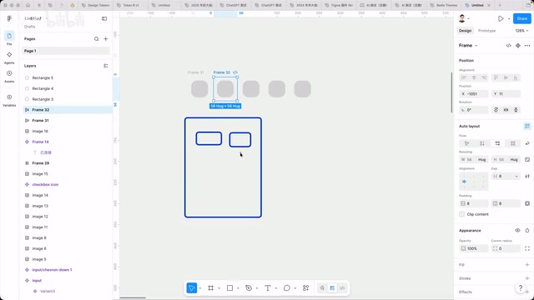Select Page 1 in Pages list

coord(66,51)
